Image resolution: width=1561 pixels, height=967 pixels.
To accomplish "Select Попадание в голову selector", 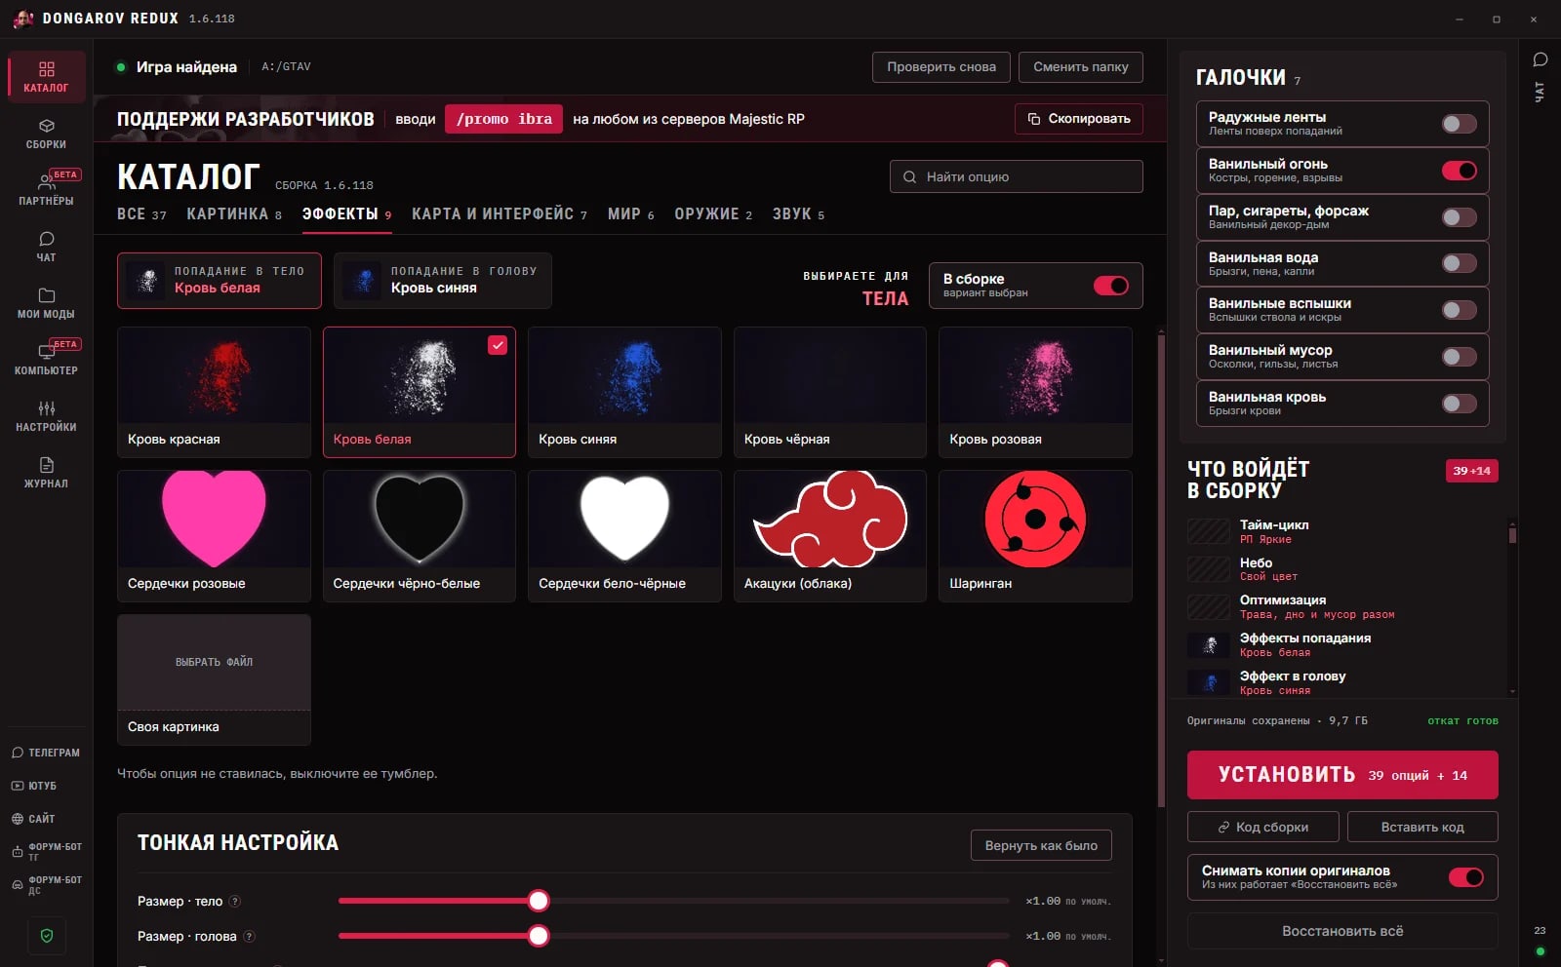I will pos(443,281).
